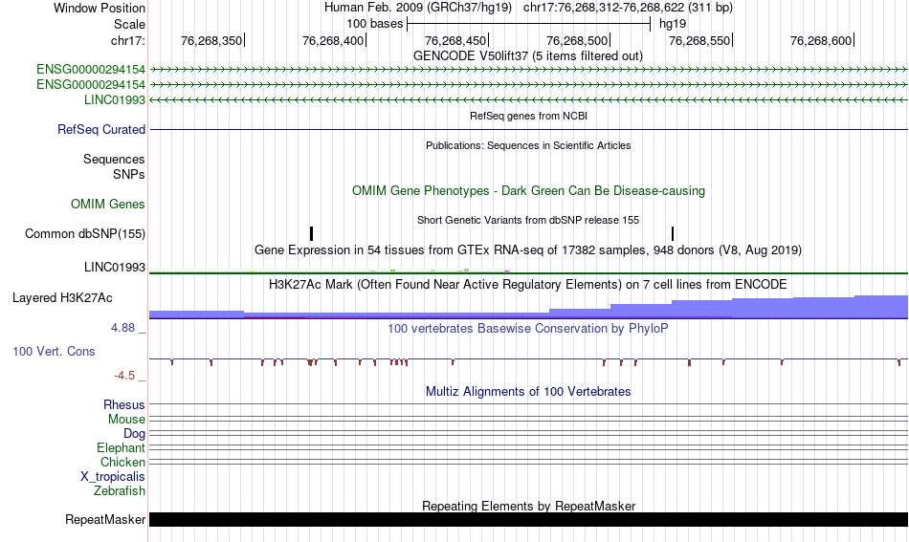Click Human Feb. 2009 (GRCh37/hg19) assembly text
909x542 pixels.
(x=418, y=8)
